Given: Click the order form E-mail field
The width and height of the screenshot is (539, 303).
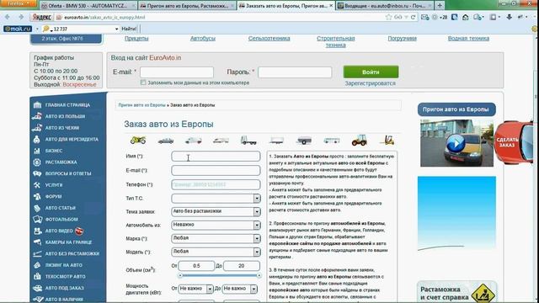Looking at the screenshot, I should (x=216, y=170).
